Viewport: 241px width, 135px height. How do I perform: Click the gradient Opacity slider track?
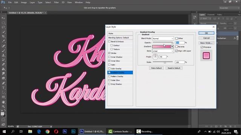click(163, 42)
